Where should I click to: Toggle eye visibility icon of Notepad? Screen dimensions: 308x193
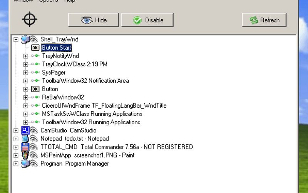point(34,139)
